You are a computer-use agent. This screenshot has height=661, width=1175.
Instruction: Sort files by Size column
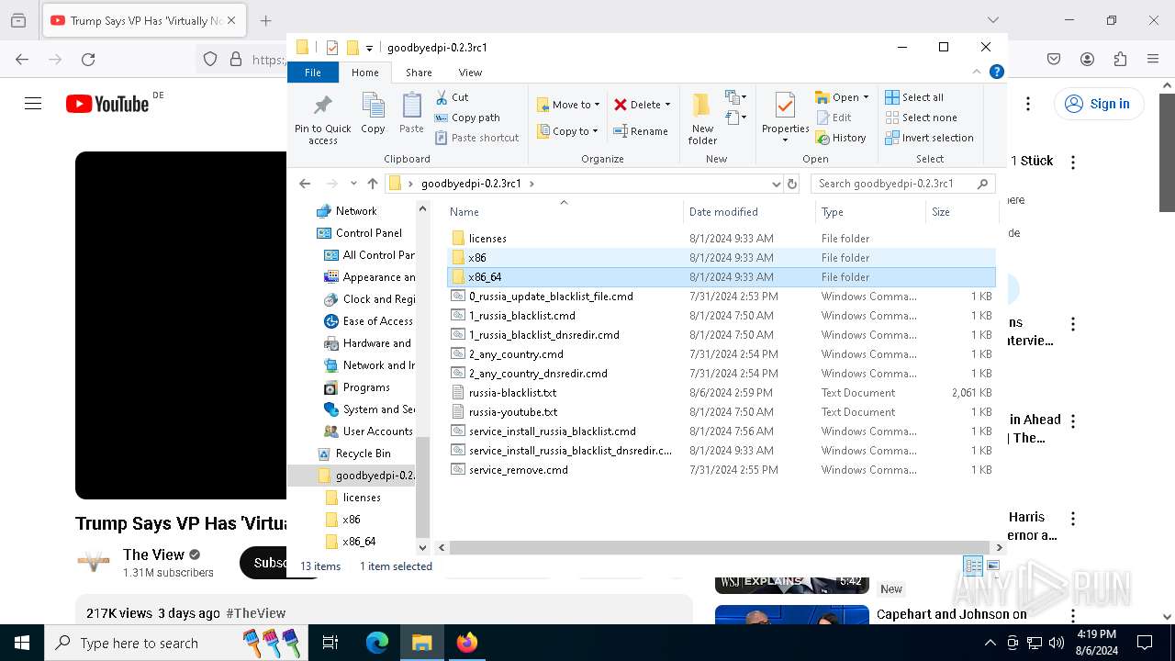click(960, 212)
